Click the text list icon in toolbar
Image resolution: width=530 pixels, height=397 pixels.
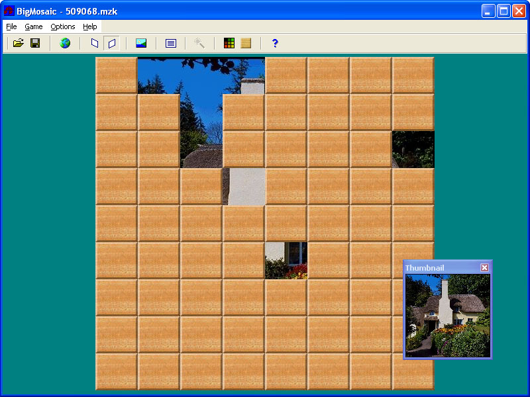tap(171, 43)
